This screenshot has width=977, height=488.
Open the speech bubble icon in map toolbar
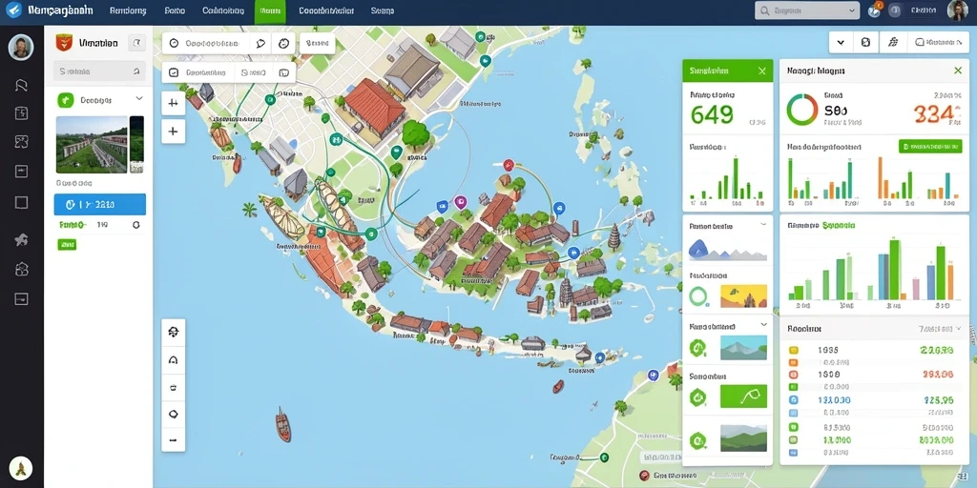261,44
